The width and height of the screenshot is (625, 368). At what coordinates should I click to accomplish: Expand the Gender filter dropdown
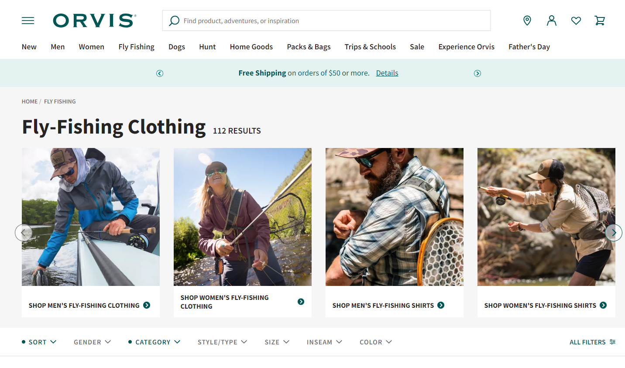tap(92, 342)
